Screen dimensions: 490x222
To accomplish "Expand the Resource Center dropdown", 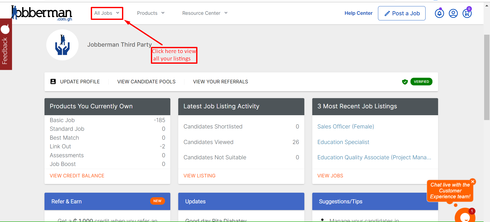I will tap(205, 13).
